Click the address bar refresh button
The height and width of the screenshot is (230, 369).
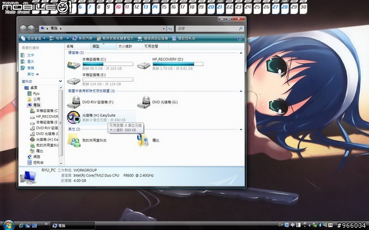coord(170,29)
